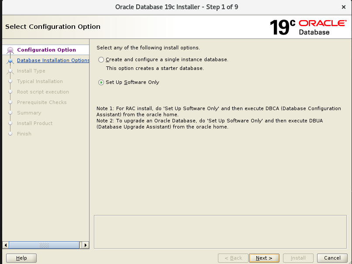Click the disabled Back button
The width and height of the screenshot is (352, 264).
[x=233, y=258]
